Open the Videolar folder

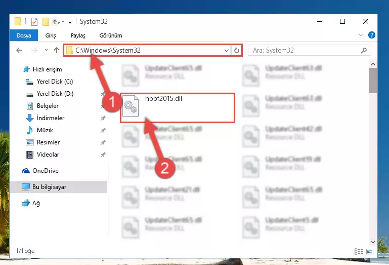click(x=48, y=155)
